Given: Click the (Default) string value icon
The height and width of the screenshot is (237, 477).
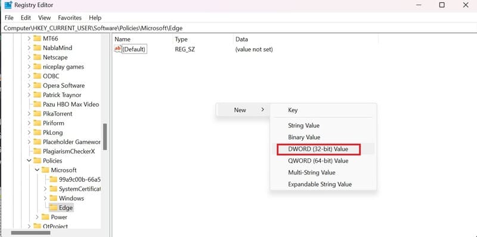Looking at the screenshot, I should pyautogui.click(x=117, y=49).
